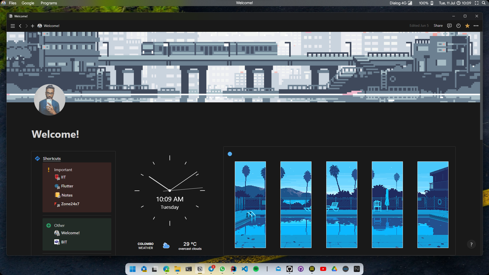
Task: Go back to previous page
Action: (20, 26)
